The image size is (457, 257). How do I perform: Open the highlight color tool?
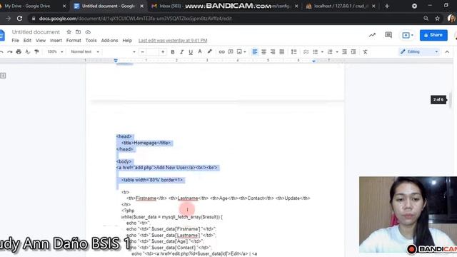(209, 52)
